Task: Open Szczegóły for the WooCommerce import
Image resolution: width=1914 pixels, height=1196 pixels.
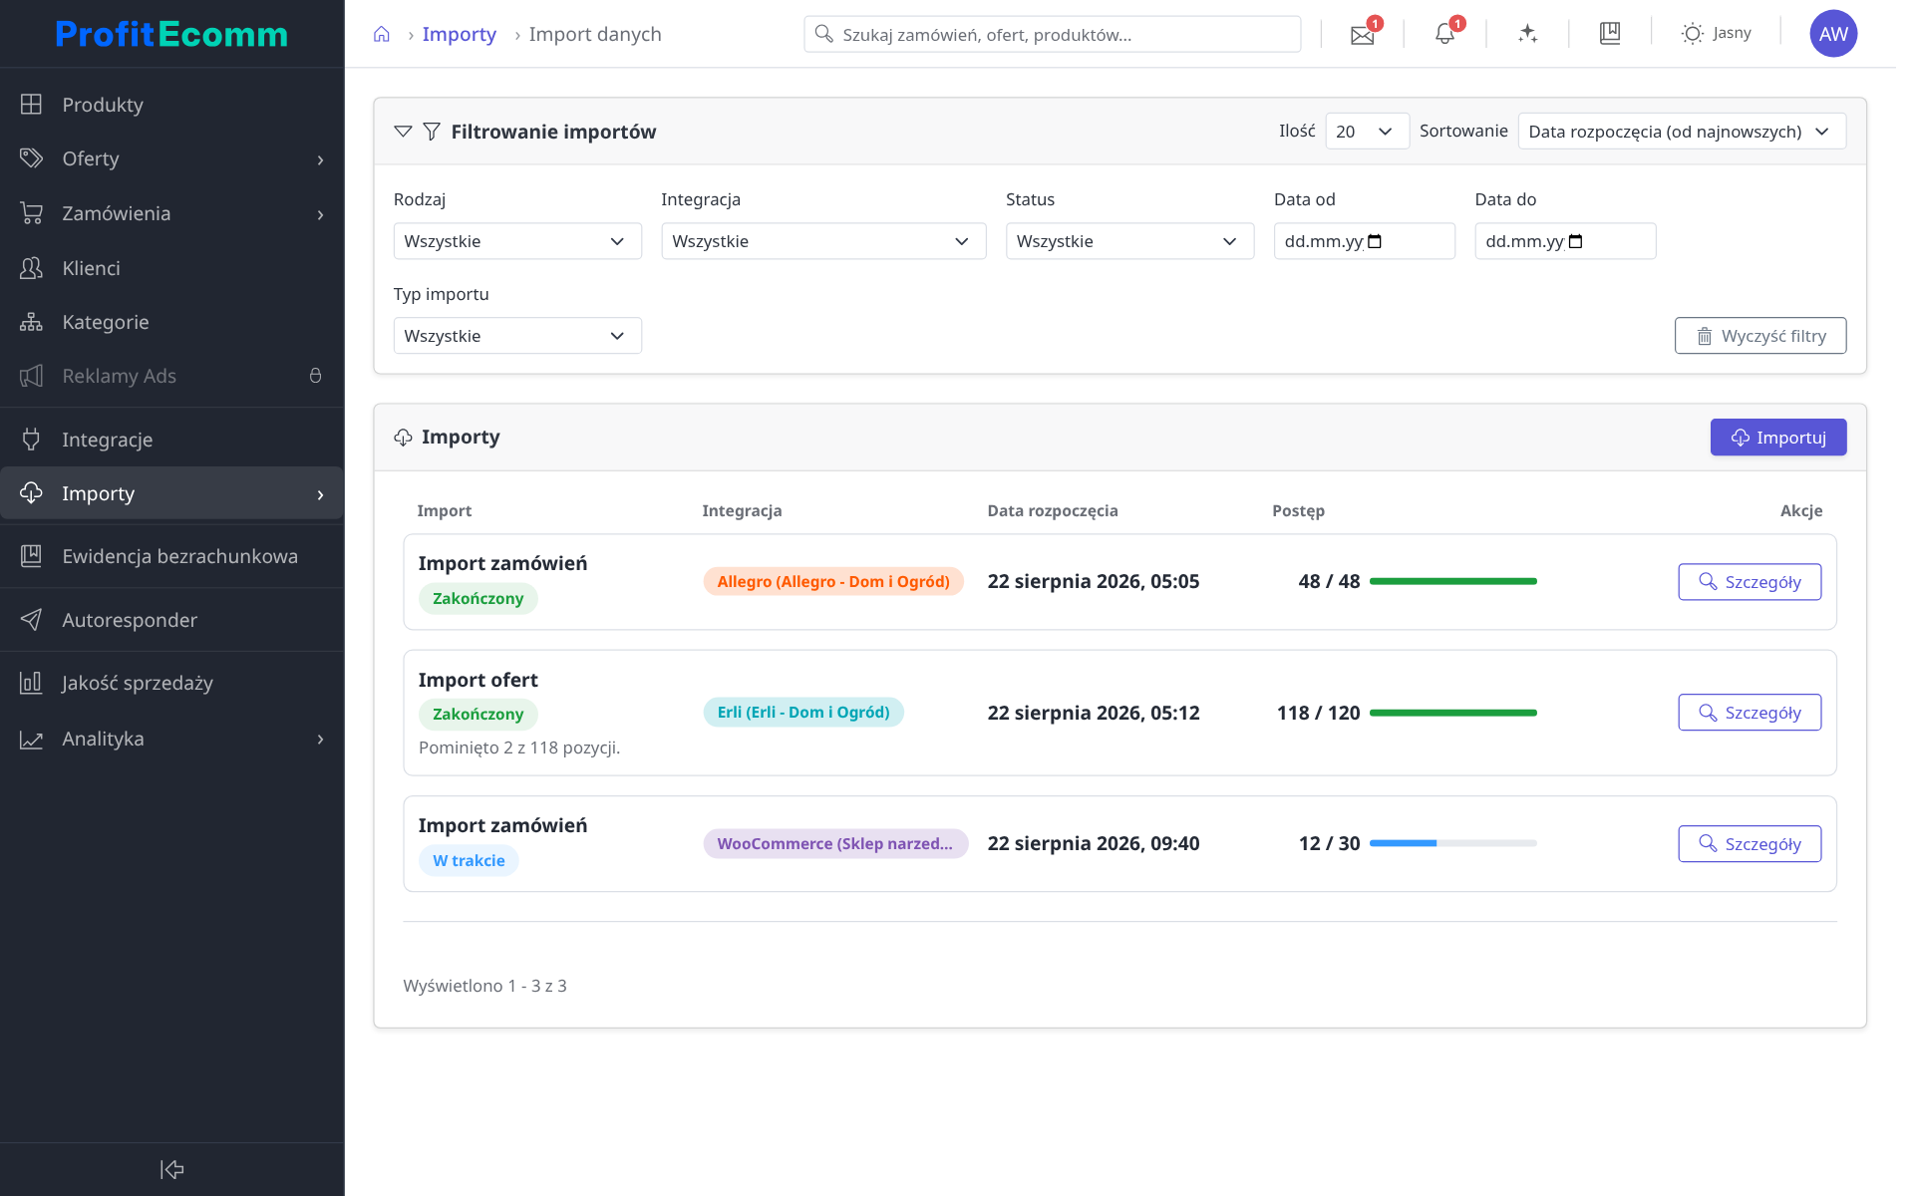Action: (1750, 844)
